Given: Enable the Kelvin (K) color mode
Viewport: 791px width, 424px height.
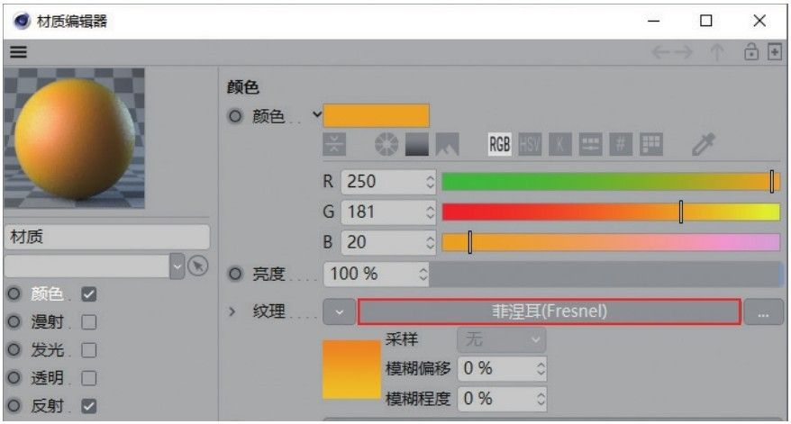Looking at the screenshot, I should tap(560, 144).
